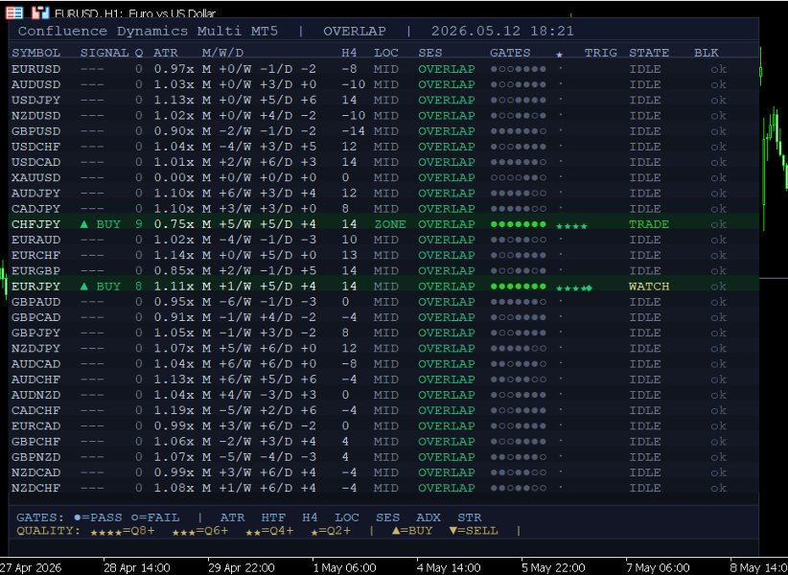This screenshot has width=788, height=575.
Task: Click the star column header icon
Action: (x=559, y=55)
